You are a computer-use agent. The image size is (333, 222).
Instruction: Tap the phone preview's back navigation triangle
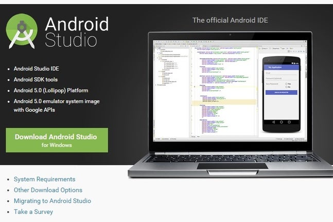(x=274, y=122)
